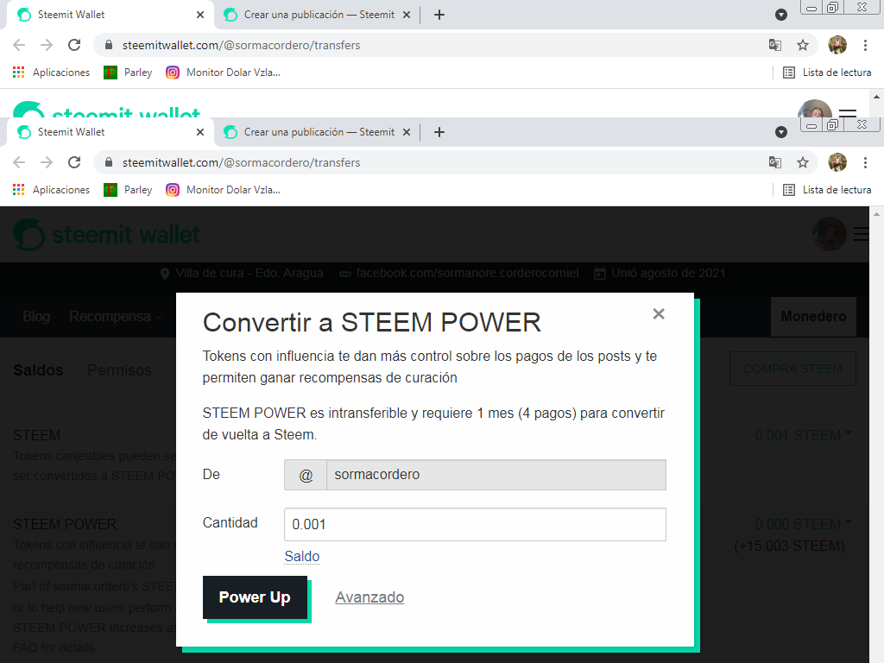The width and height of the screenshot is (884, 663).
Task: Close Steemit Wallet tab in background window
Action: (200, 15)
